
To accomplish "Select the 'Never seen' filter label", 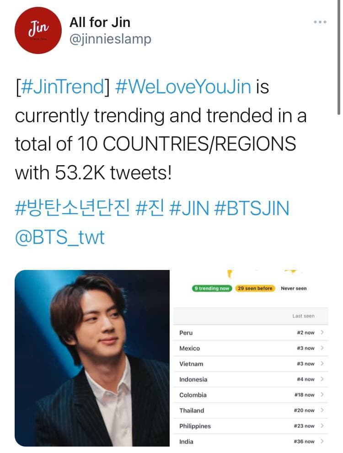I will (x=294, y=288).
